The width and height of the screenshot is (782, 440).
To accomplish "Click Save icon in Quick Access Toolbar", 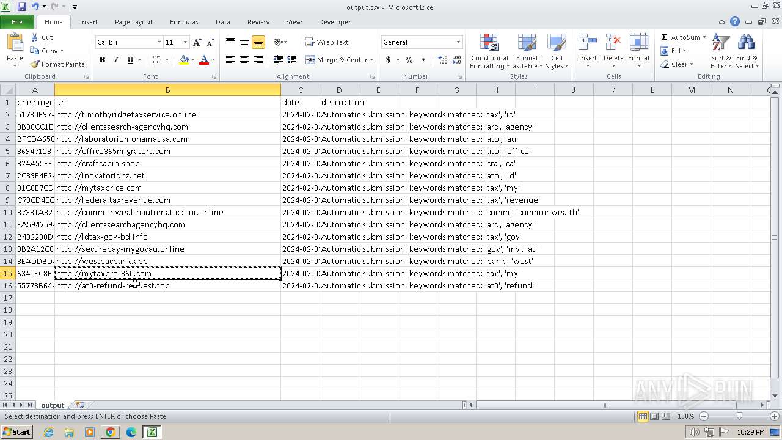I will coord(22,7).
